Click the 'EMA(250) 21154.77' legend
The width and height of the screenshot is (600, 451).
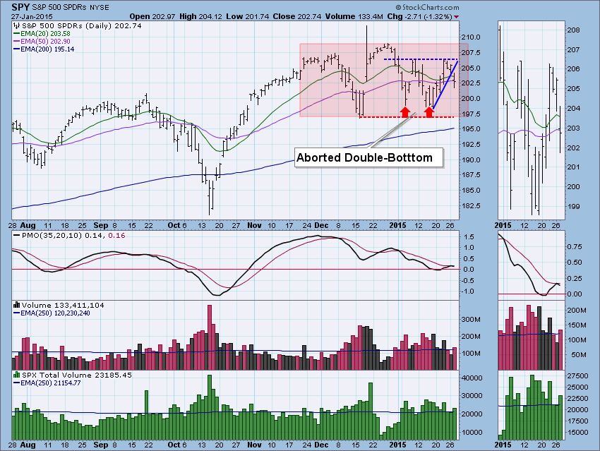[47, 383]
